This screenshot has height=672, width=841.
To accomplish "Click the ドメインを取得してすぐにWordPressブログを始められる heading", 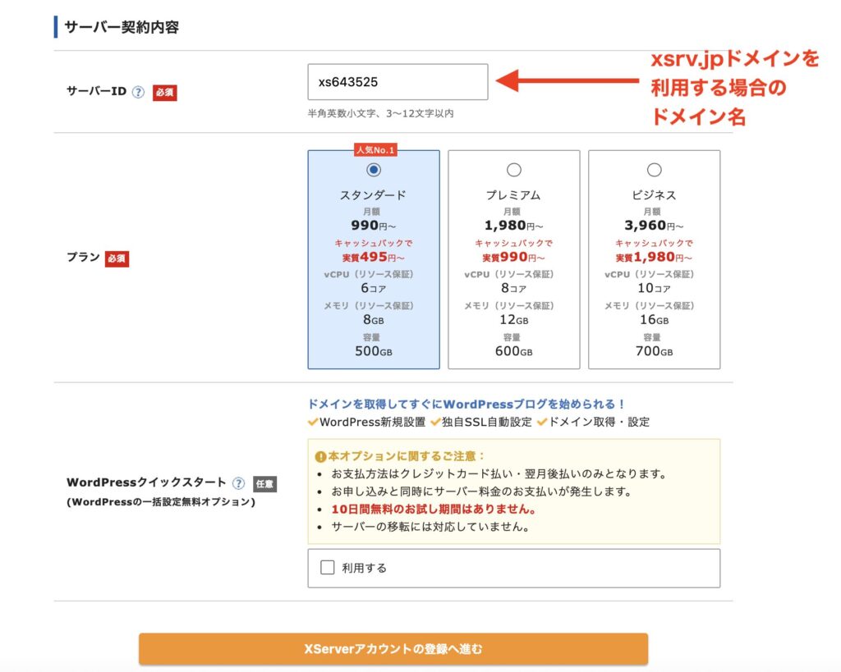I will pyautogui.click(x=466, y=404).
